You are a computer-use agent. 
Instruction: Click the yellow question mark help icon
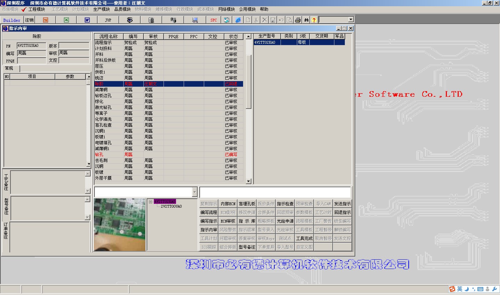pyautogui.click(x=314, y=20)
